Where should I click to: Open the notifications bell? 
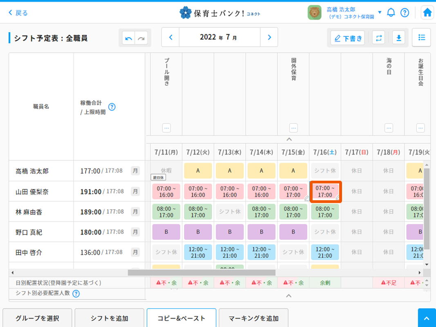[x=391, y=13]
